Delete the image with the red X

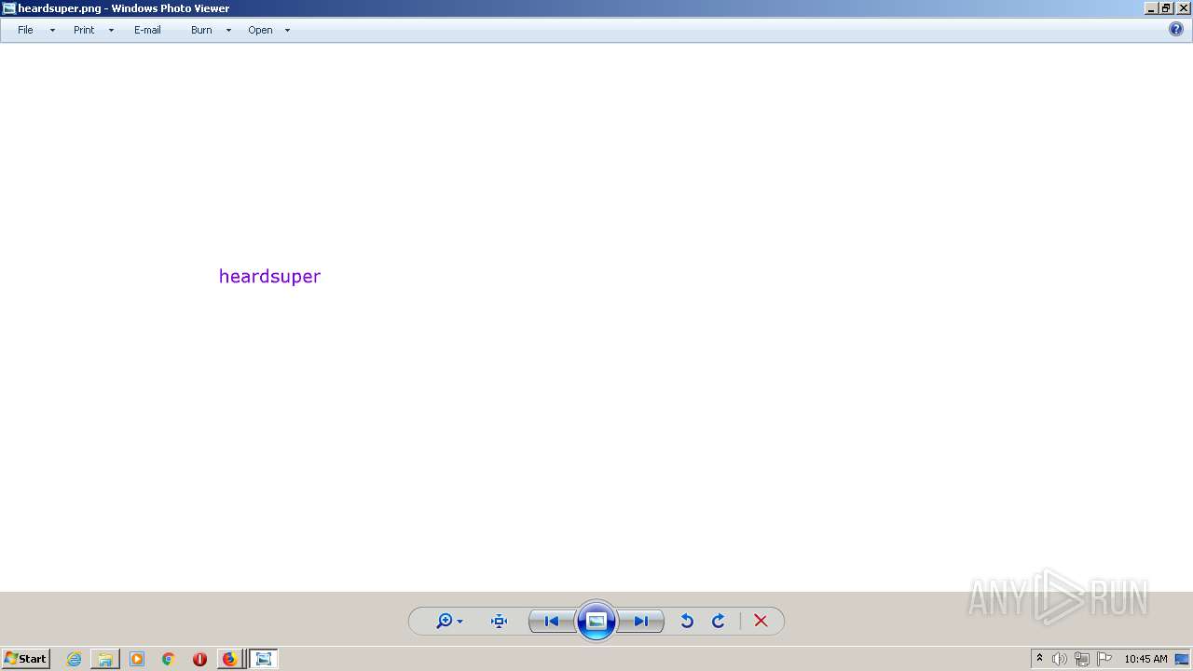(761, 621)
